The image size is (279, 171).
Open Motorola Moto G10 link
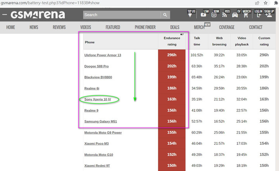(98, 155)
